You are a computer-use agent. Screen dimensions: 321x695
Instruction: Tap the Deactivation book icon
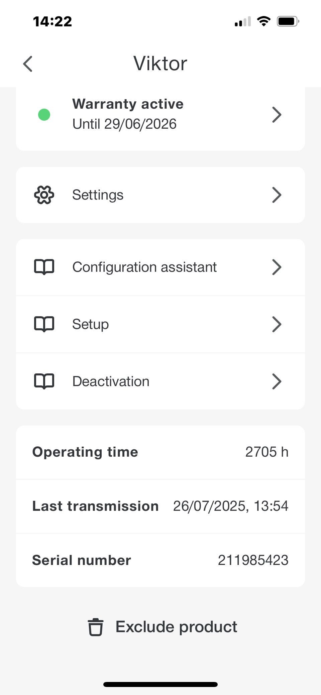point(44,381)
